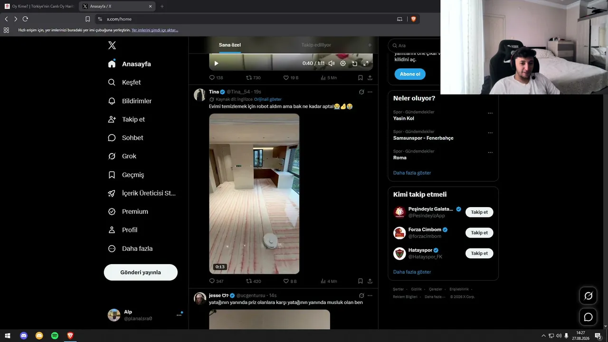Click the Ara search field
The width and height of the screenshot is (608, 342).
pyautogui.click(x=414, y=46)
